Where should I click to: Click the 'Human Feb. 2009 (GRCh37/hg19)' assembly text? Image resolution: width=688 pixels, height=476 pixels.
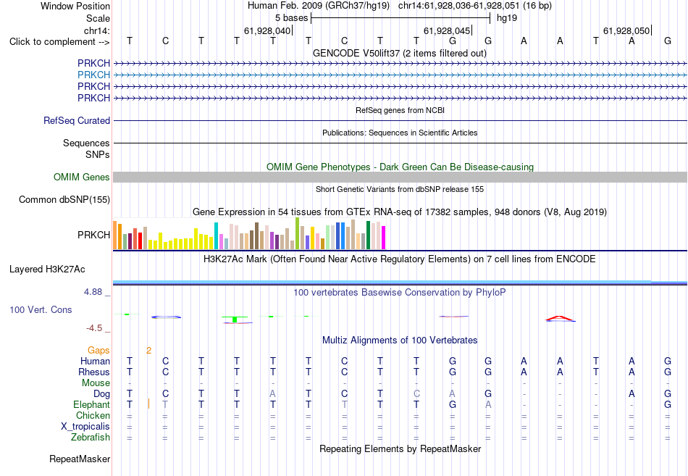[x=319, y=6]
